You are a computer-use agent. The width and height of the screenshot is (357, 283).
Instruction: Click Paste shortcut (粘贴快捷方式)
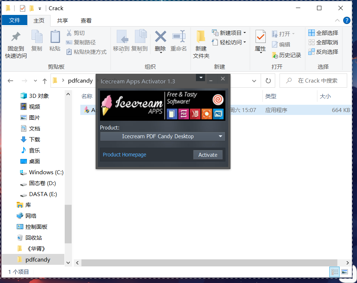pos(86,52)
